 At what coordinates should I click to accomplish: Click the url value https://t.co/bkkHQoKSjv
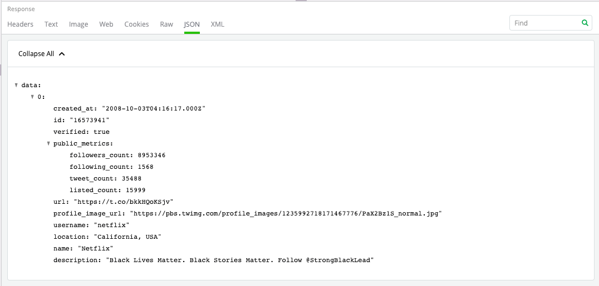pyautogui.click(x=124, y=202)
